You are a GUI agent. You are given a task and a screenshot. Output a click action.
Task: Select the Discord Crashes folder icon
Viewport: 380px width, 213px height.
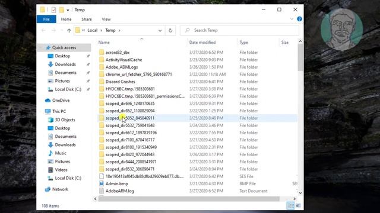point(102,82)
